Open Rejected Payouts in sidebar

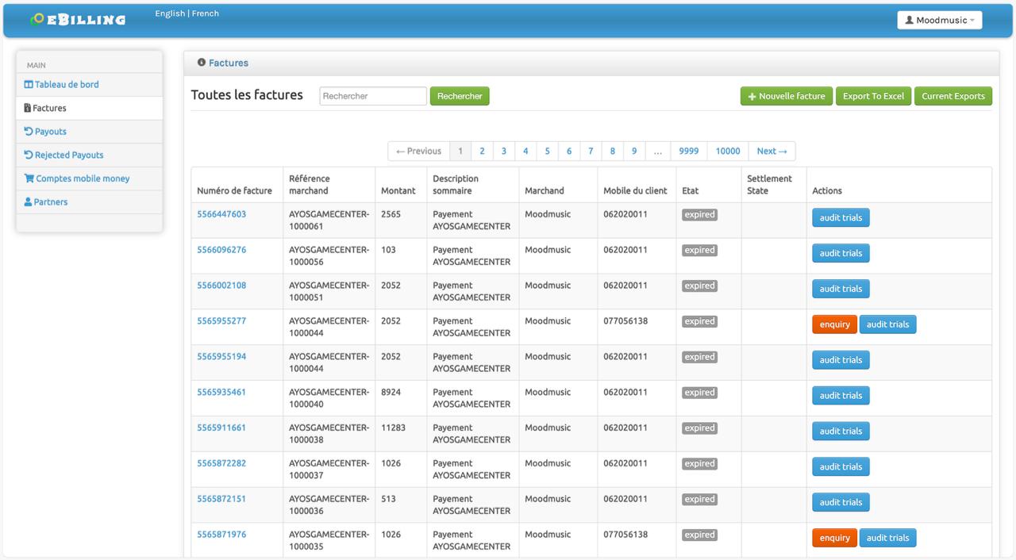[63, 155]
